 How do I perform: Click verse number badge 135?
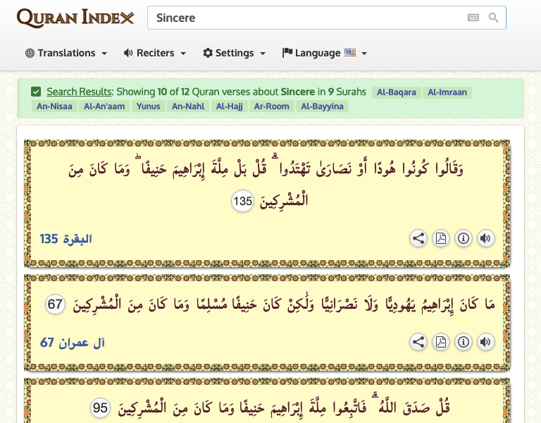coord(242,201)
